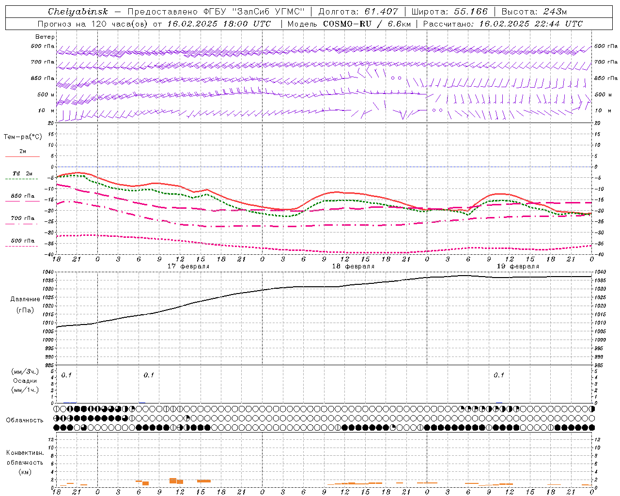
Task: Click the '(гПа)' pressure unit label
Action: pyautogui.click(x=25, y=310)
